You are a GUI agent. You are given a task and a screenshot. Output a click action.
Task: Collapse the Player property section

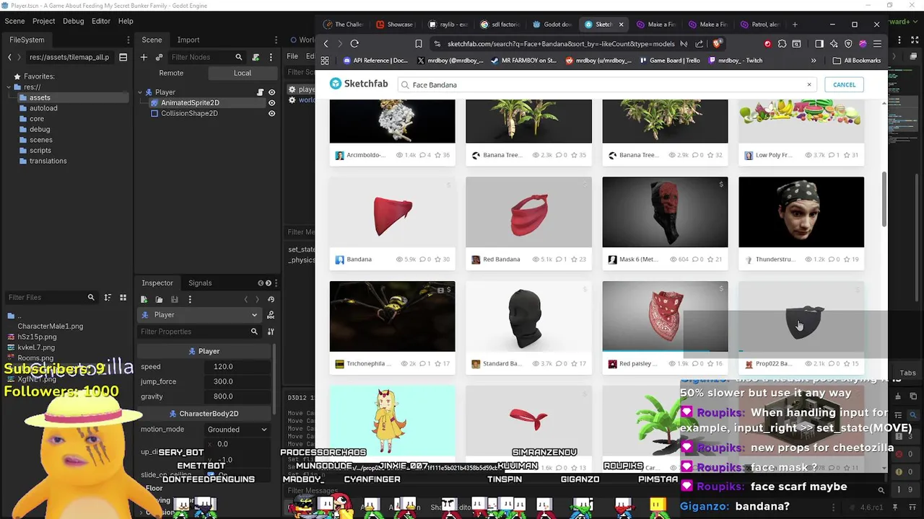pyautogui.click(x=204, y=351)
